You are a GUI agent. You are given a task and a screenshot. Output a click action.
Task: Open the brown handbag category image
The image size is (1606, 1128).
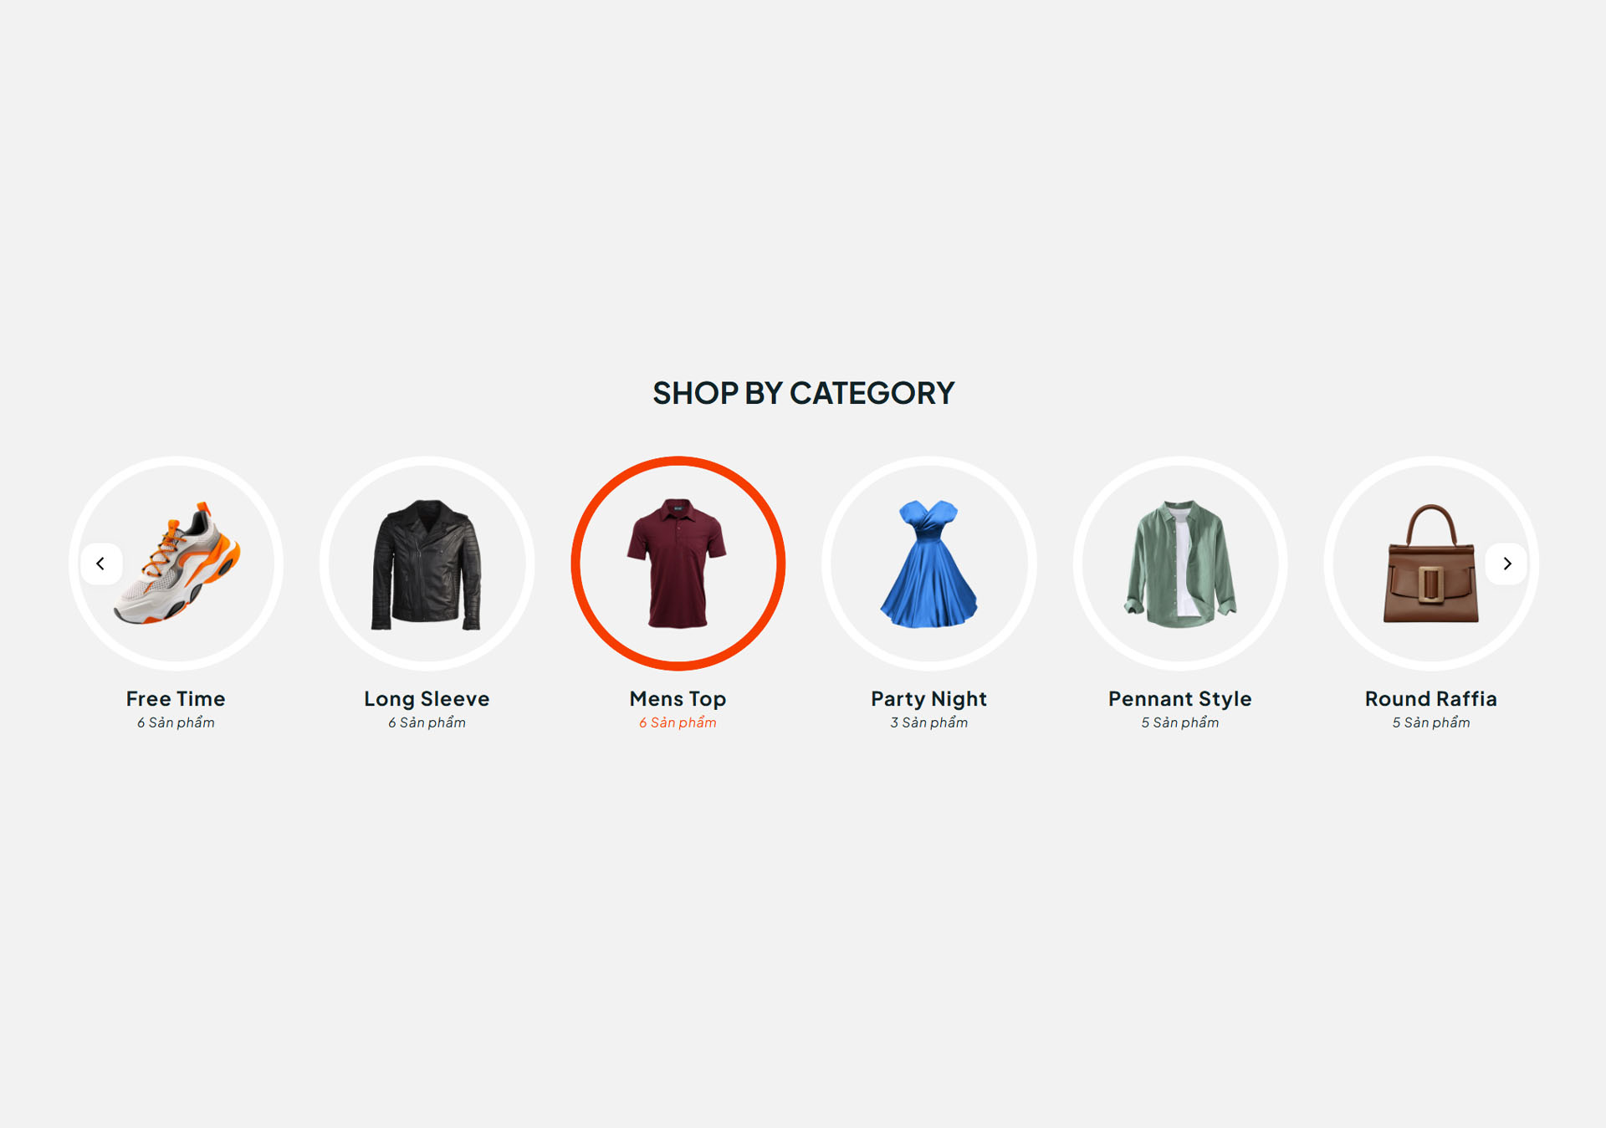(1431, 564)
